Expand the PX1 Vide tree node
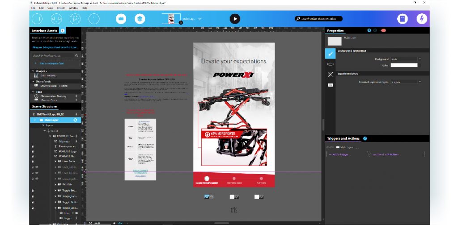Screen dimensions: 458x225 pos(55,184)
